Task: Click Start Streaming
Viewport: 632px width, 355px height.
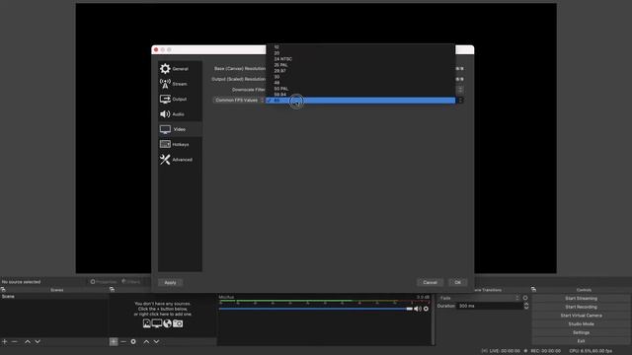Action: coord(581,298)
